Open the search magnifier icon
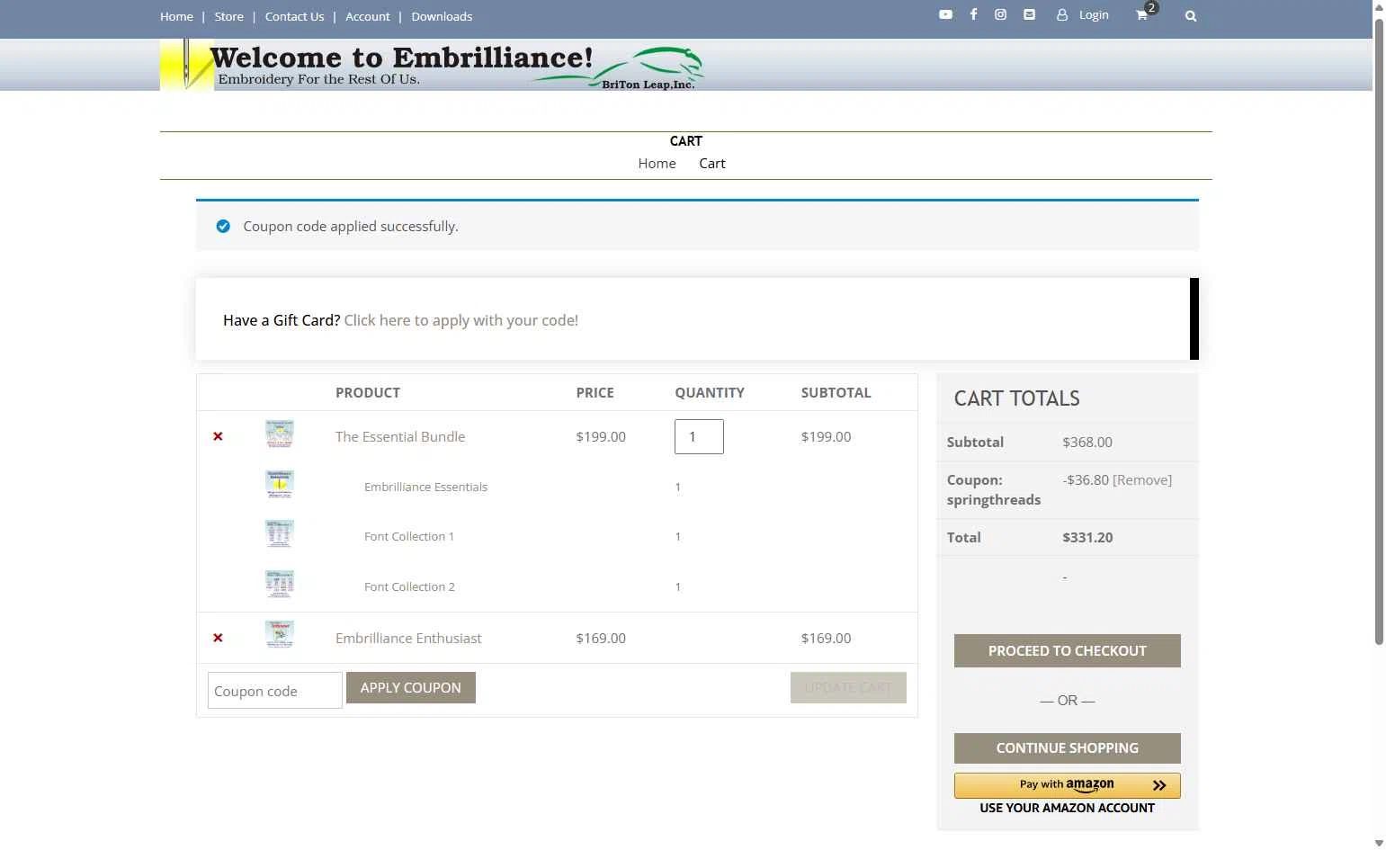1386x850 pixels. [x=1191, y=16]
